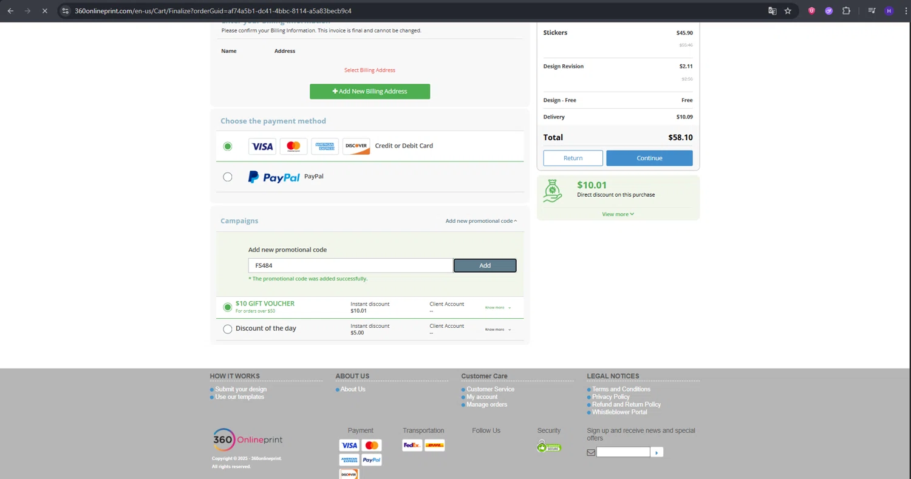Click the footer American Express logo
911x479 pixels.
(x=349, y=460)
